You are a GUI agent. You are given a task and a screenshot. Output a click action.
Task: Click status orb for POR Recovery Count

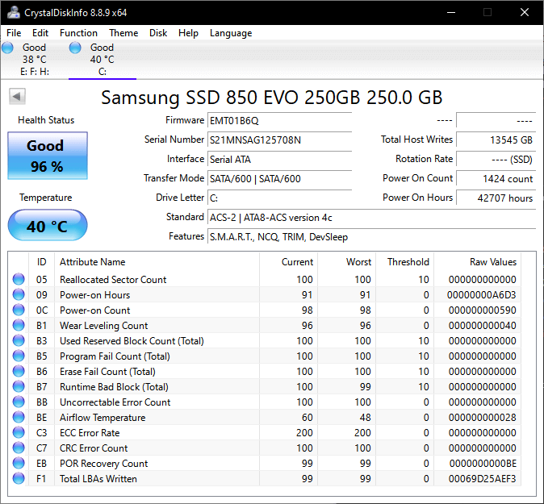[19, 463]
